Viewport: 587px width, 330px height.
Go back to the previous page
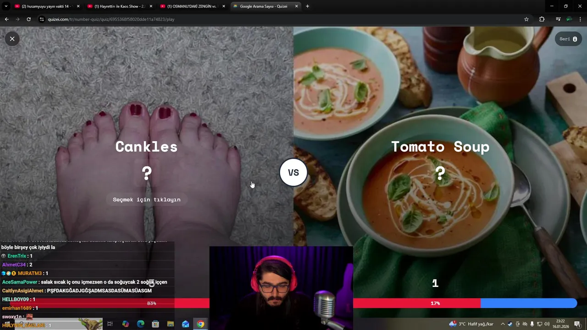6,19
